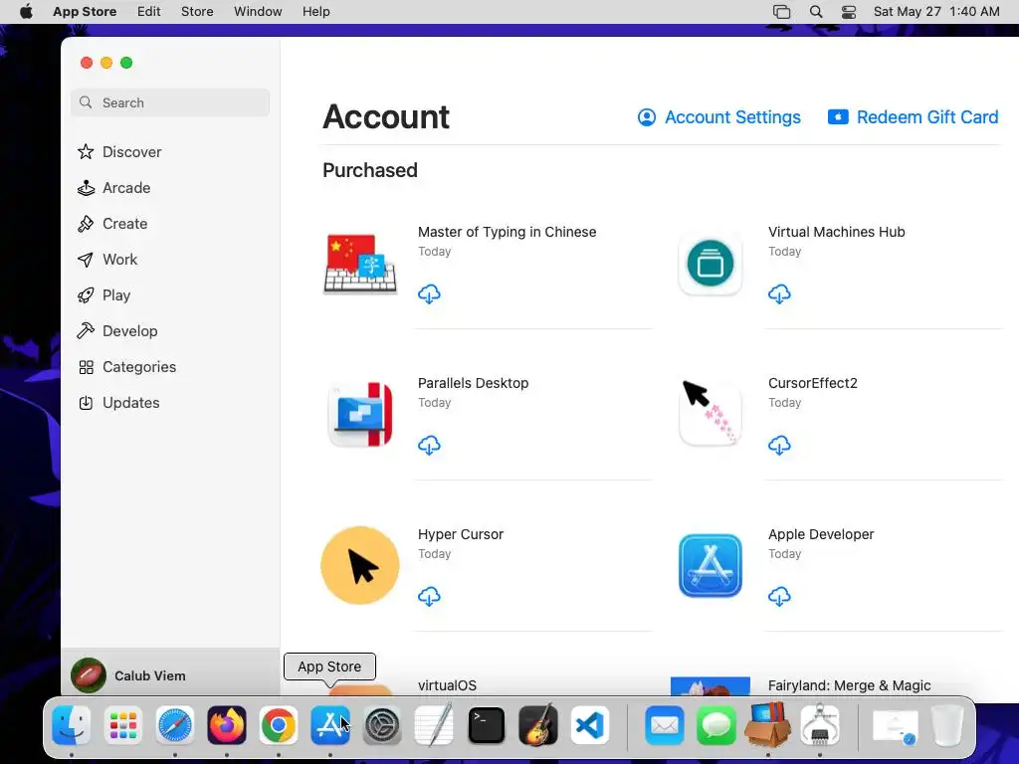This screenshot has width=1019, height=764.
Task: Browse Categories in the sidebar
Action: 170,367
